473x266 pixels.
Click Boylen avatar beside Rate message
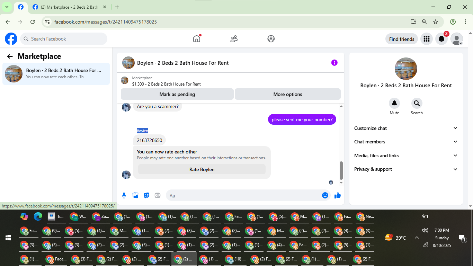tap(126, 175)
